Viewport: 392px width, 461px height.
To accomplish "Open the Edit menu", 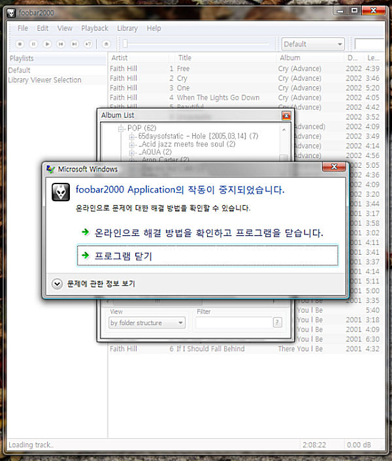I will pos(42,28).
